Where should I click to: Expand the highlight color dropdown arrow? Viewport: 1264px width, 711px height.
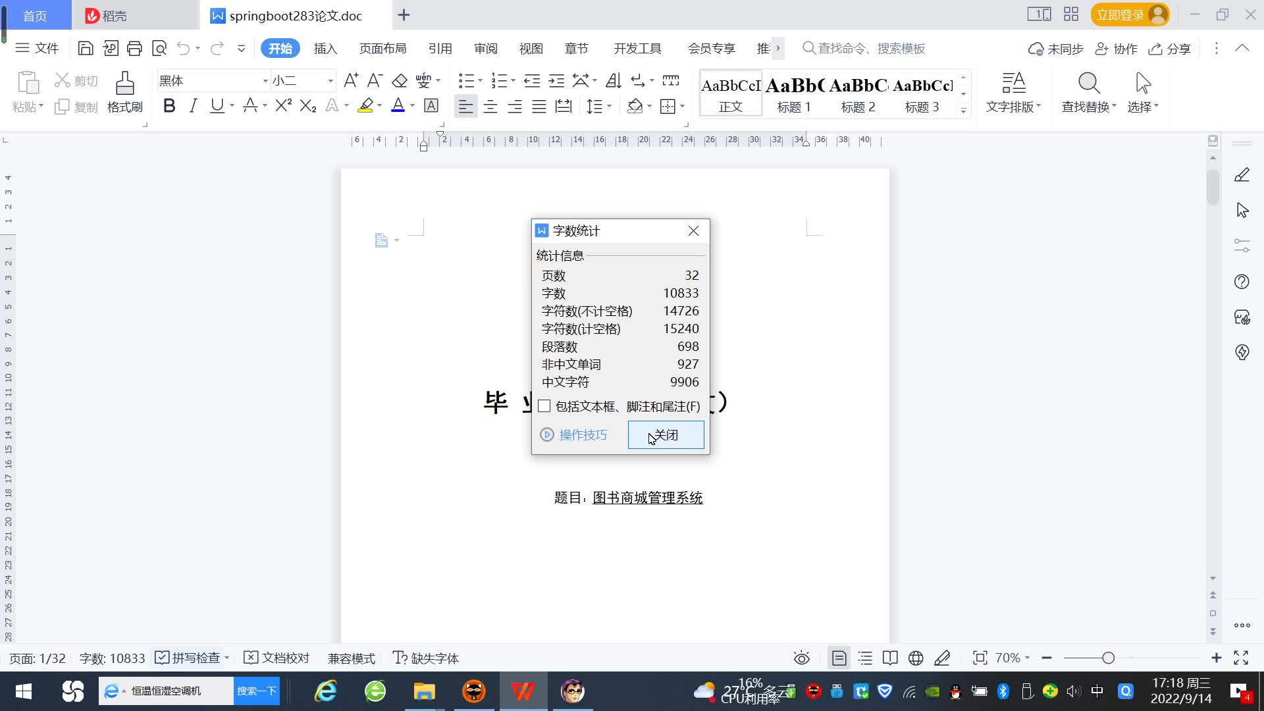click(x=379, y=106)
